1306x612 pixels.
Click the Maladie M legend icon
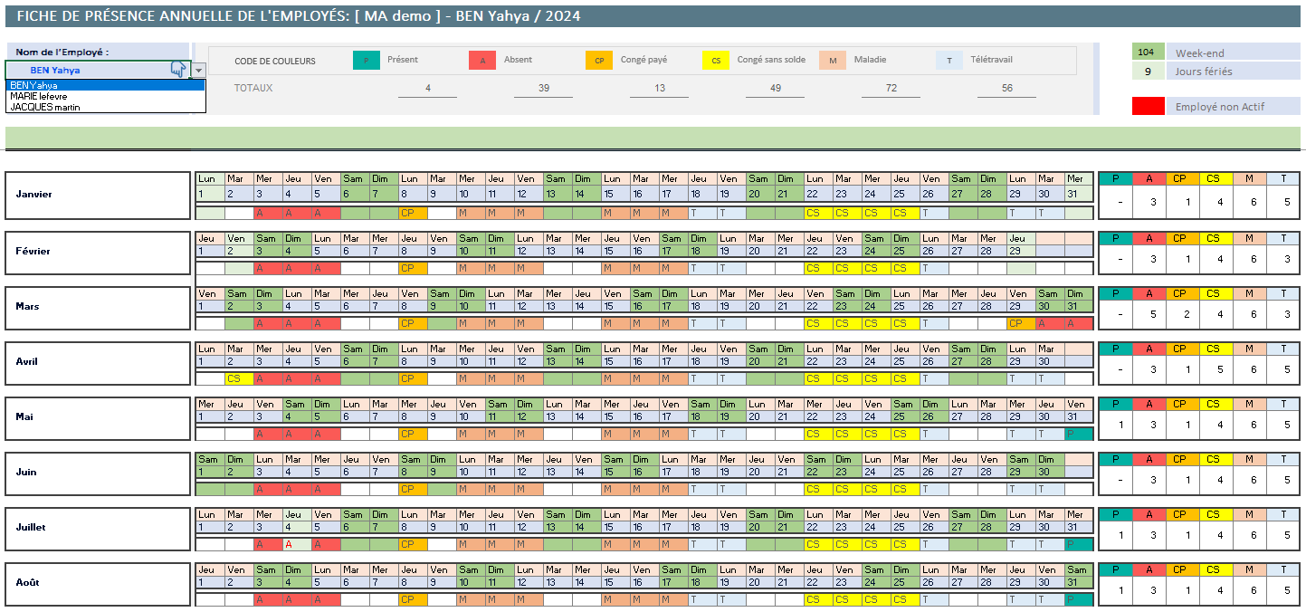pos(833,61)
